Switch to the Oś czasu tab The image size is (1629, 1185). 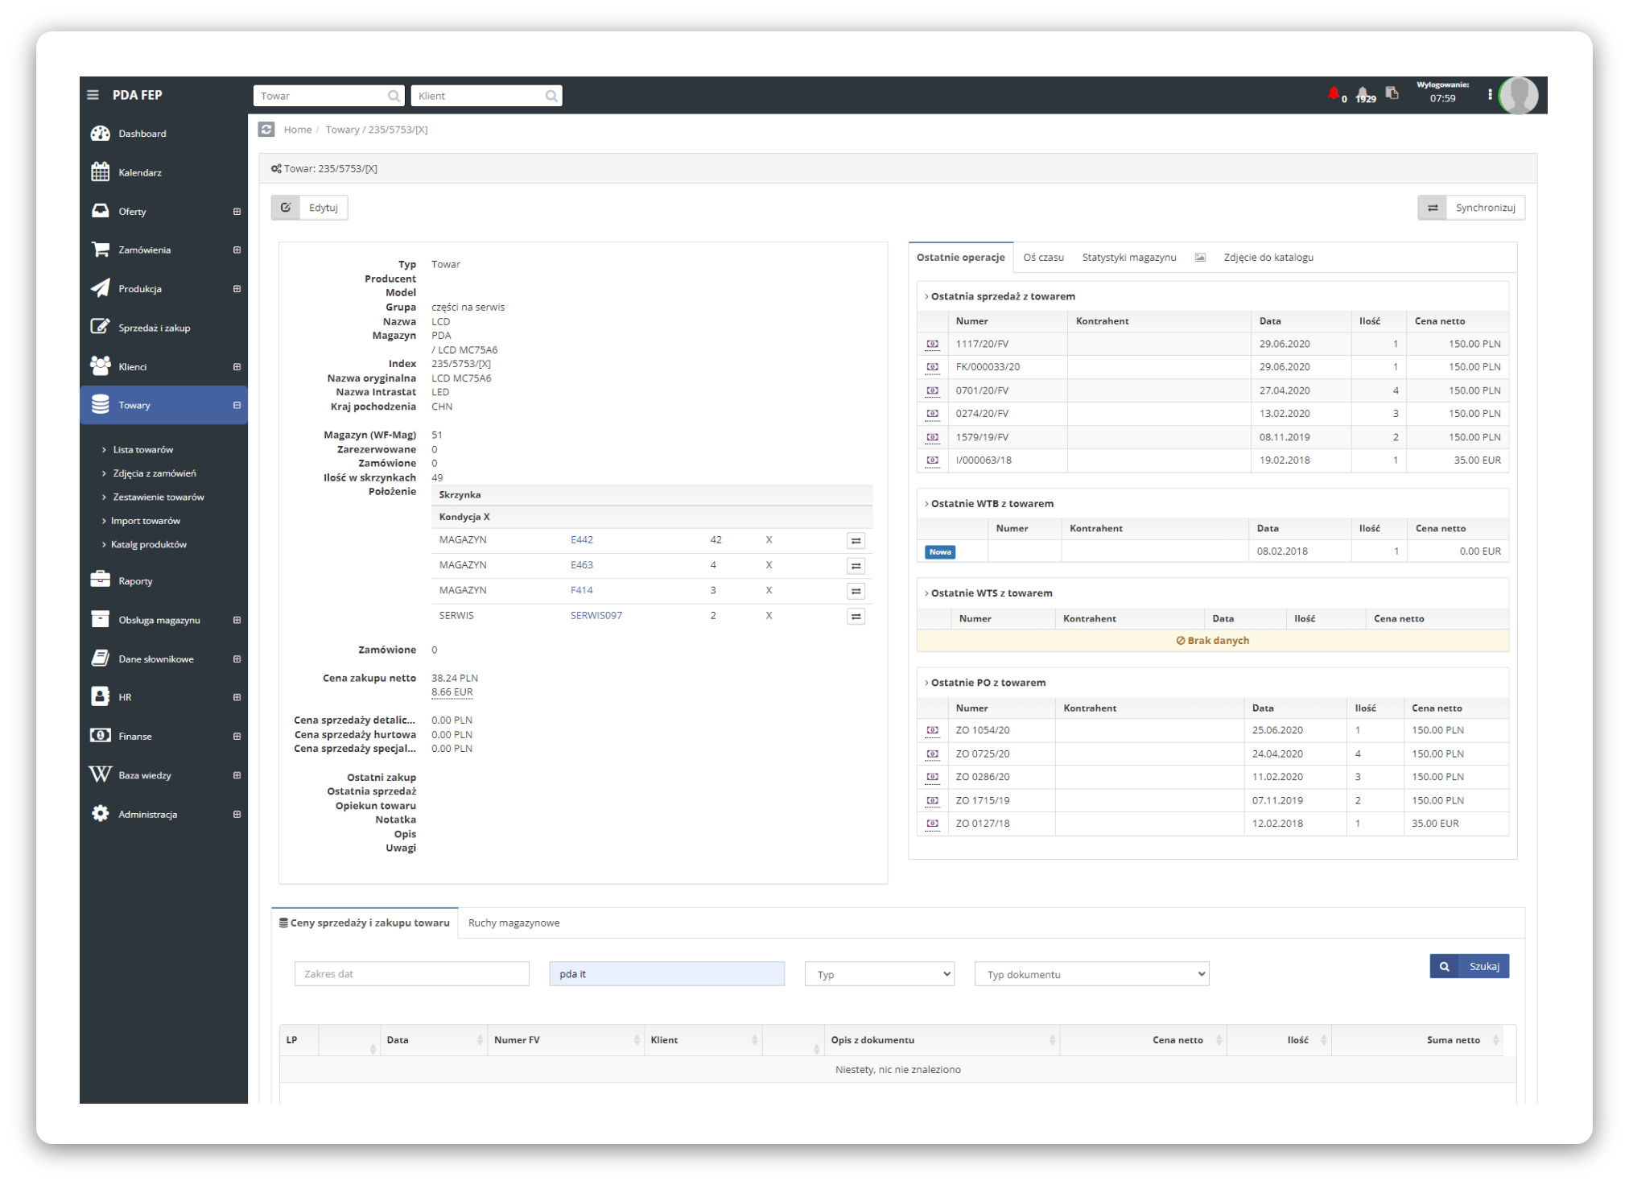pos(1043,258)
